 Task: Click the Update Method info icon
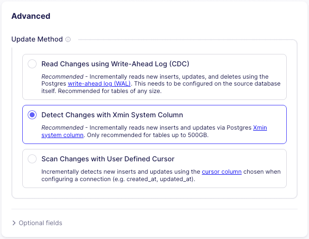tap(68, 39)
